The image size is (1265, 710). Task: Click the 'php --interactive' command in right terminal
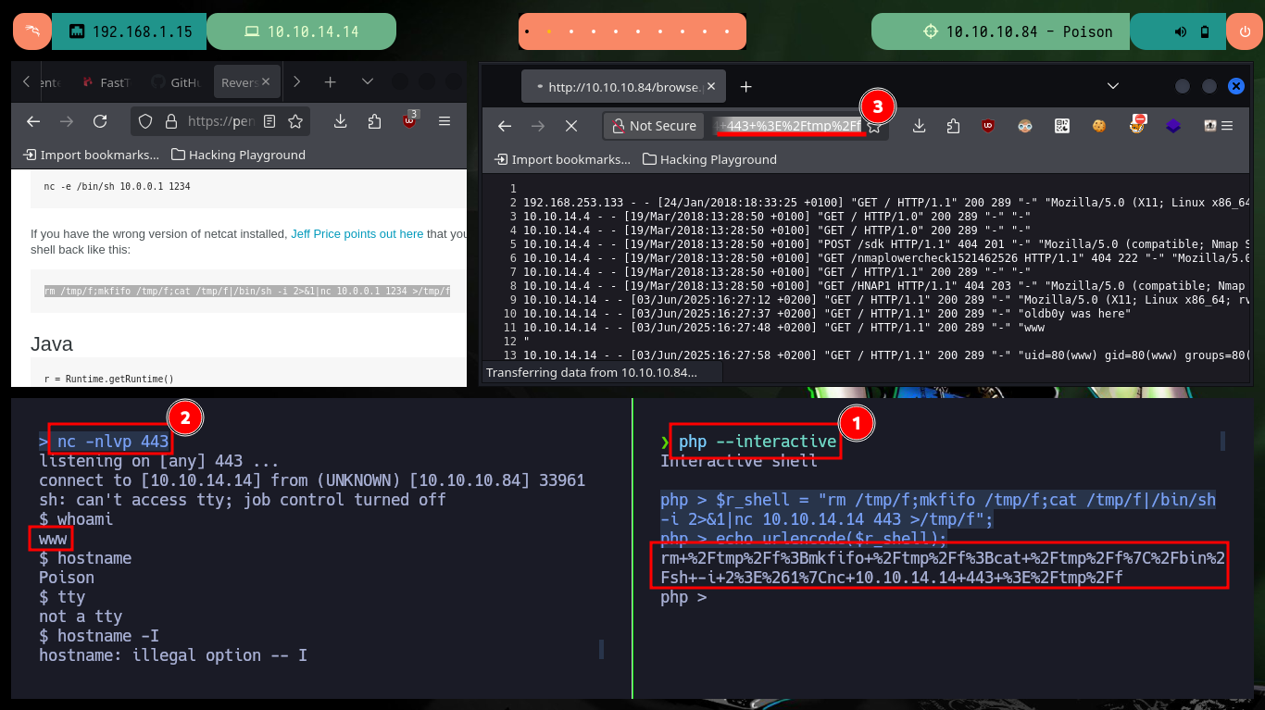coord(758,442)
